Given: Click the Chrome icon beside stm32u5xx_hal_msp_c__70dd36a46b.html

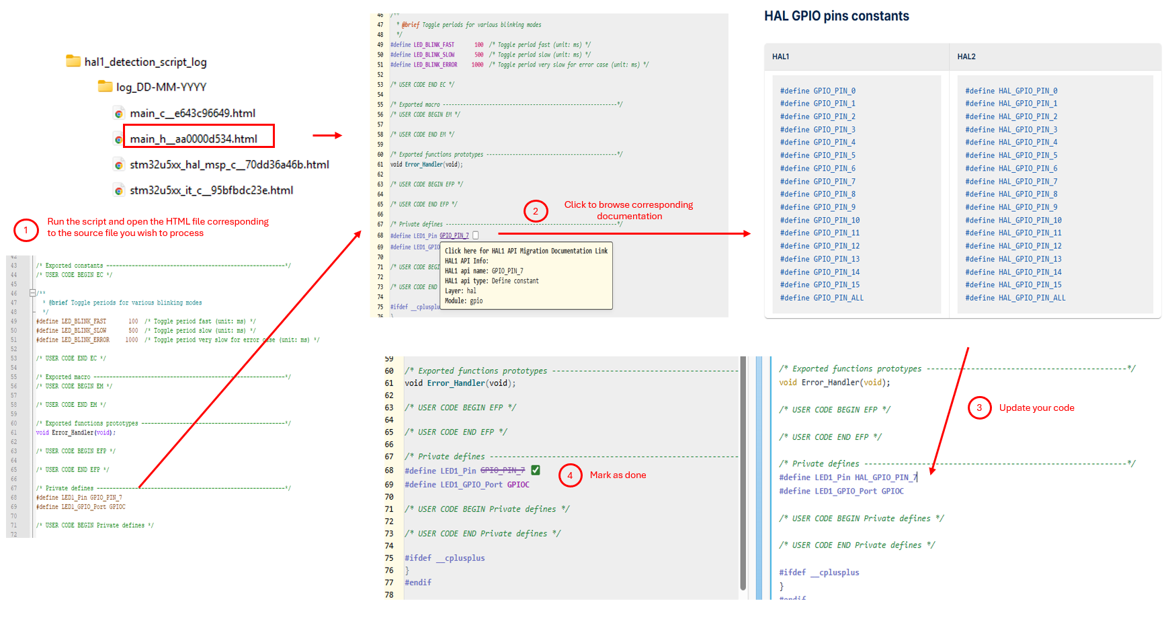Looking at the screenshot, I should point(119,165).
